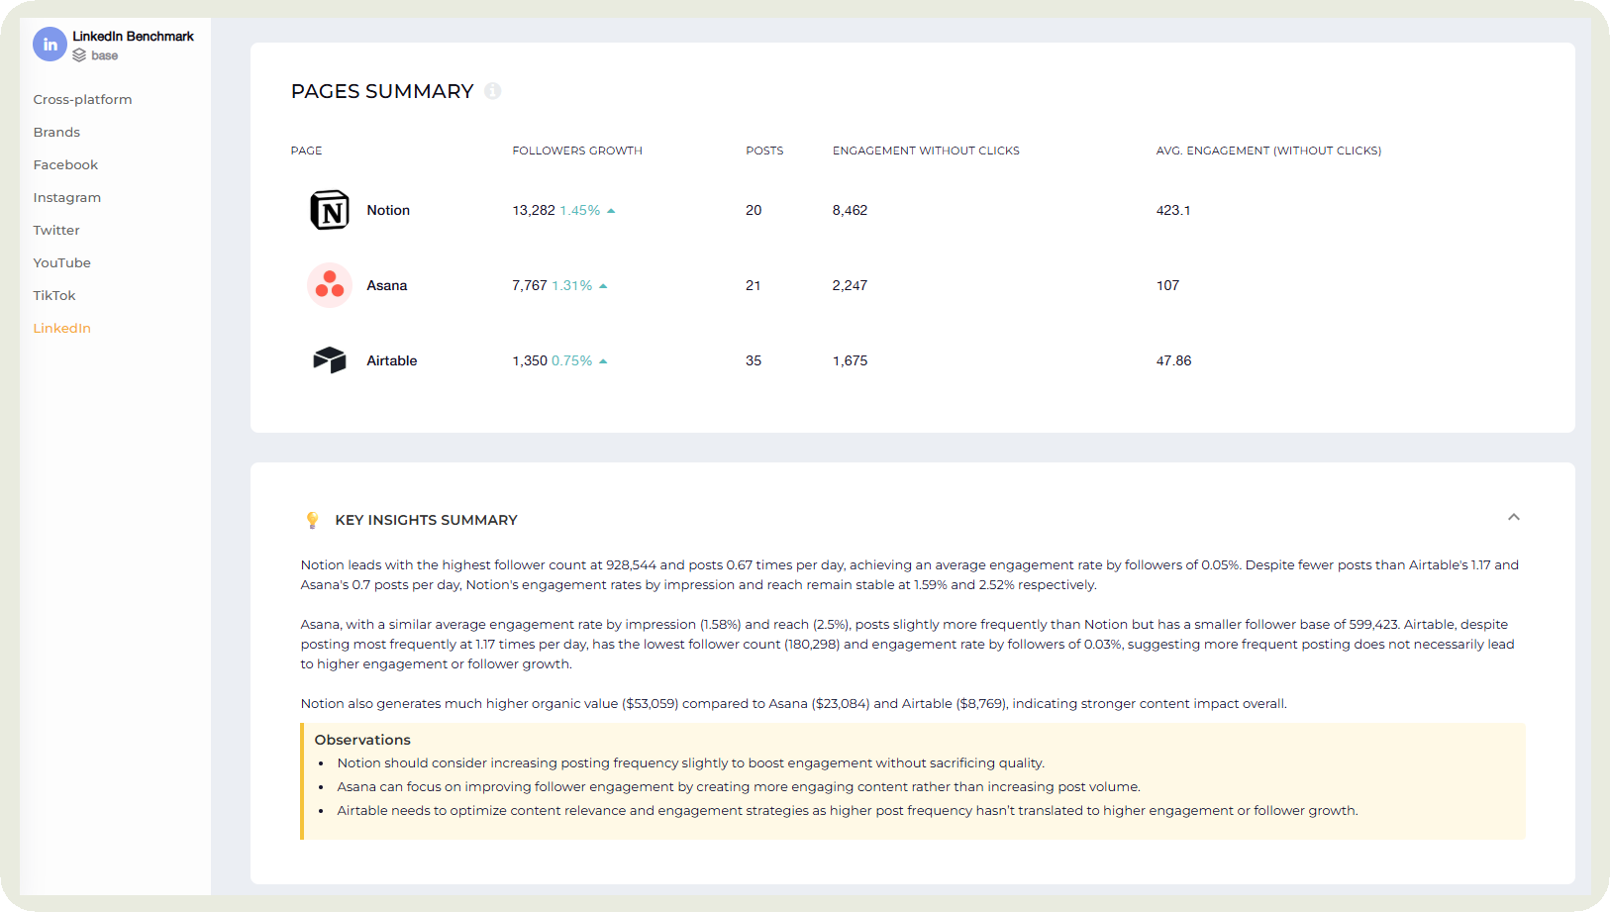Open the info tooltip beside Pages Summary
1610x912 pixels.
click(x=493, y=91)
